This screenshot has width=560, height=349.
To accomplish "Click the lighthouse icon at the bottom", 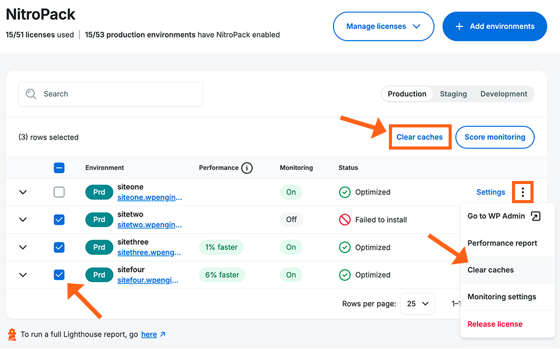I will (12, 335).
